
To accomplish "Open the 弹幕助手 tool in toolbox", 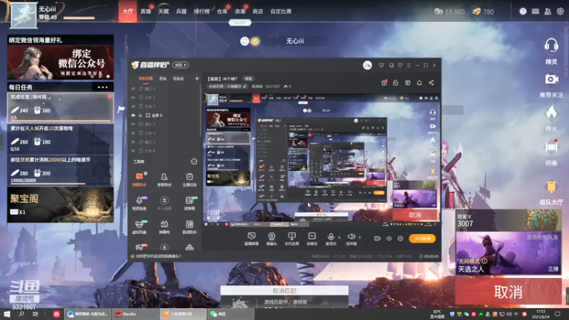I will (139, 179).
